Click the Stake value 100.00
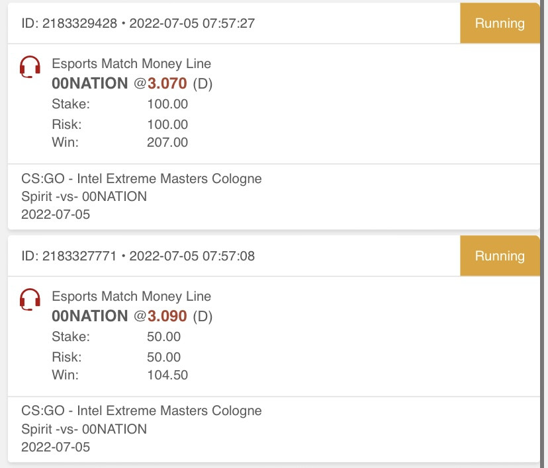The width and height of the screenshot is (548, 468). pos(167,104)
